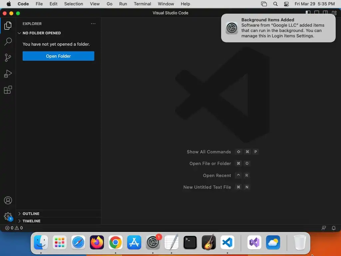Open the Run menu

pos(123,4)
